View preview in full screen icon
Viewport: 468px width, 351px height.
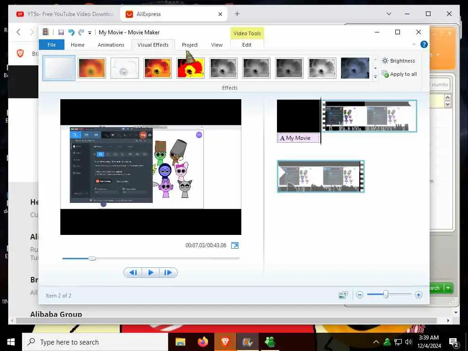[x=235, y=245]
